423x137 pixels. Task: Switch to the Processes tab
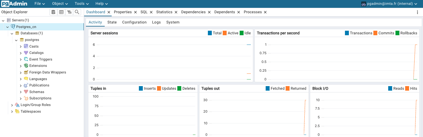coord(253,12)
